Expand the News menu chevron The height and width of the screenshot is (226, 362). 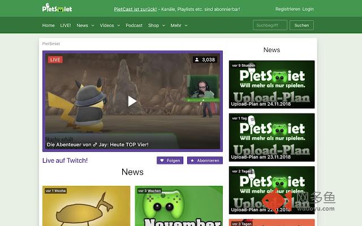pyautogui.click(x=93, y=25)
